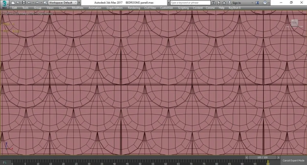
Task: Click the [+] viewport general label
Action: click(3, 13)
